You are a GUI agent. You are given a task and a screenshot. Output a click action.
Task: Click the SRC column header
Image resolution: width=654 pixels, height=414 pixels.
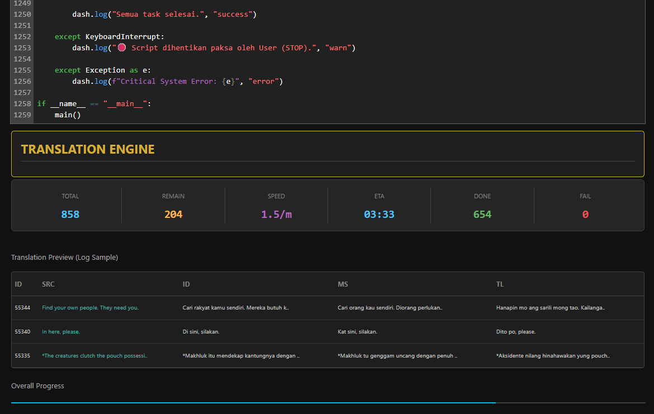click(48, 284)
